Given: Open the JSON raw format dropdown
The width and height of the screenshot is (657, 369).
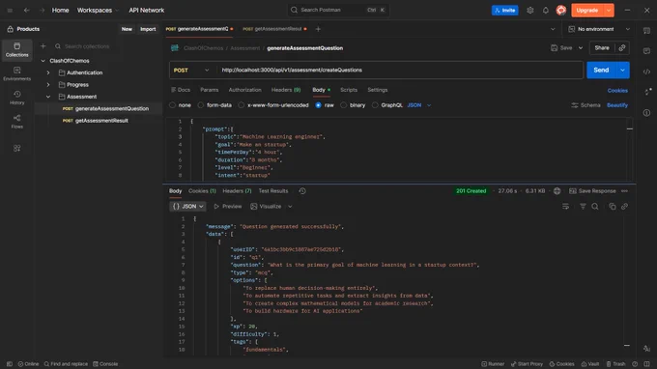Looking at the screenshot, I should coord(419,105).
